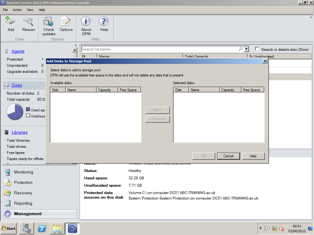The height and width of the screenshot is (235, 314).
Task: Click the Agents link
Action: (18, 51)
